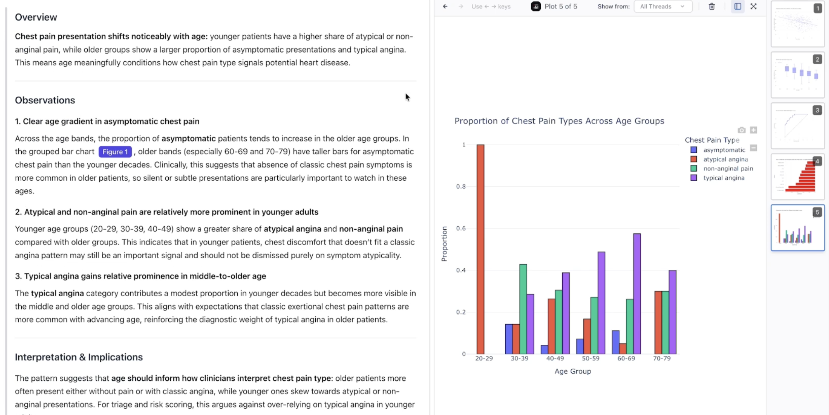Open the trash icon to delete the plot

coord(712,6)
